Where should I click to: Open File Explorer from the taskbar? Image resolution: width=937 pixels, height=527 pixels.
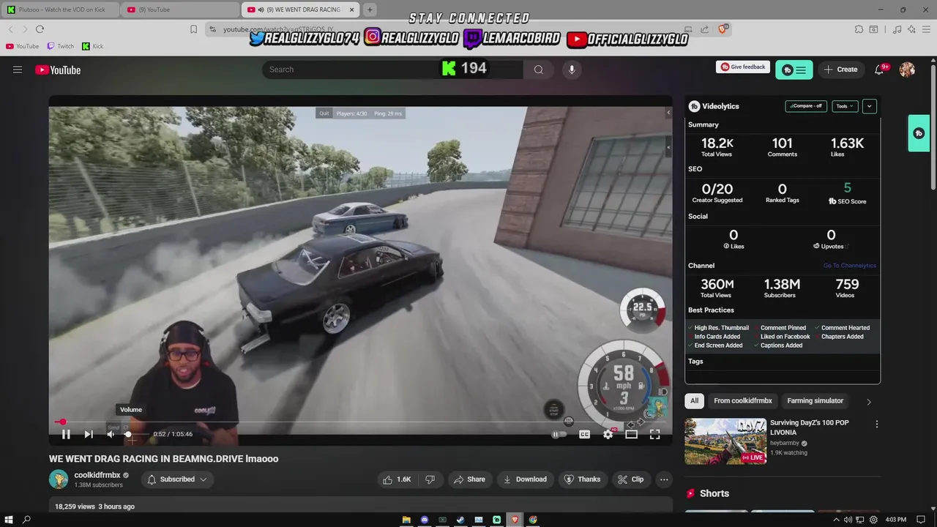406,520
